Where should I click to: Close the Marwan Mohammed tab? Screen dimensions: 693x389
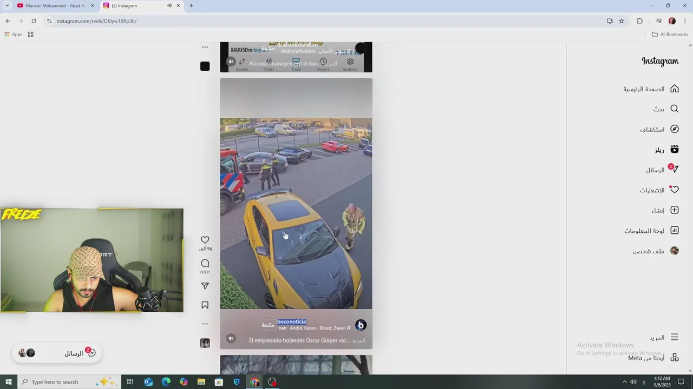(92, 5)
